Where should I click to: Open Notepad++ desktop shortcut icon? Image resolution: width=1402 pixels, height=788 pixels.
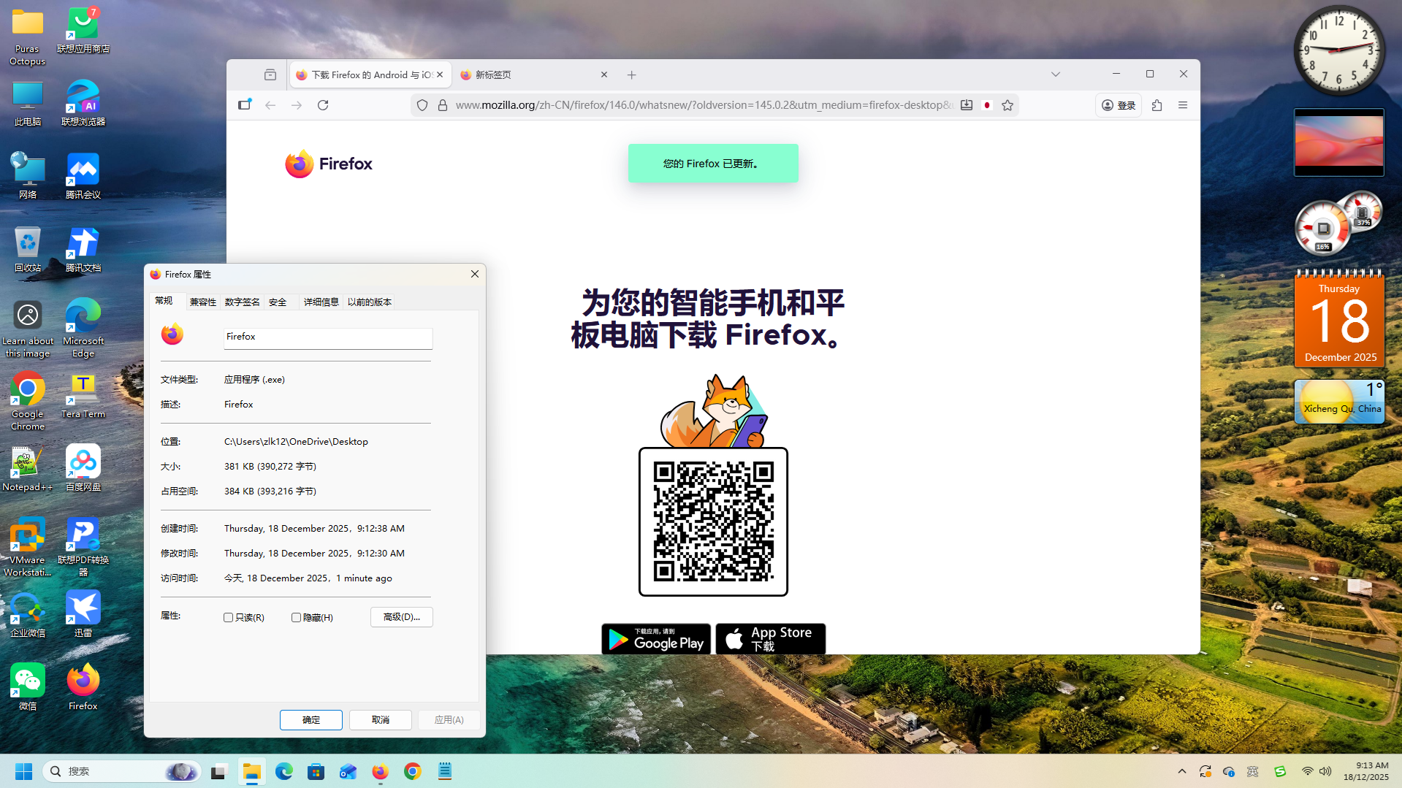coord(27,463)
